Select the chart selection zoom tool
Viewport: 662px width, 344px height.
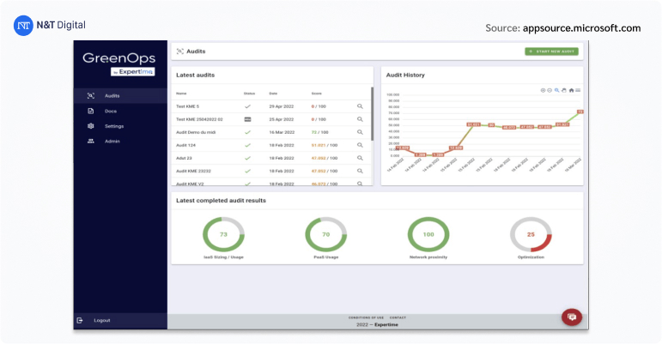coord(557,90)
